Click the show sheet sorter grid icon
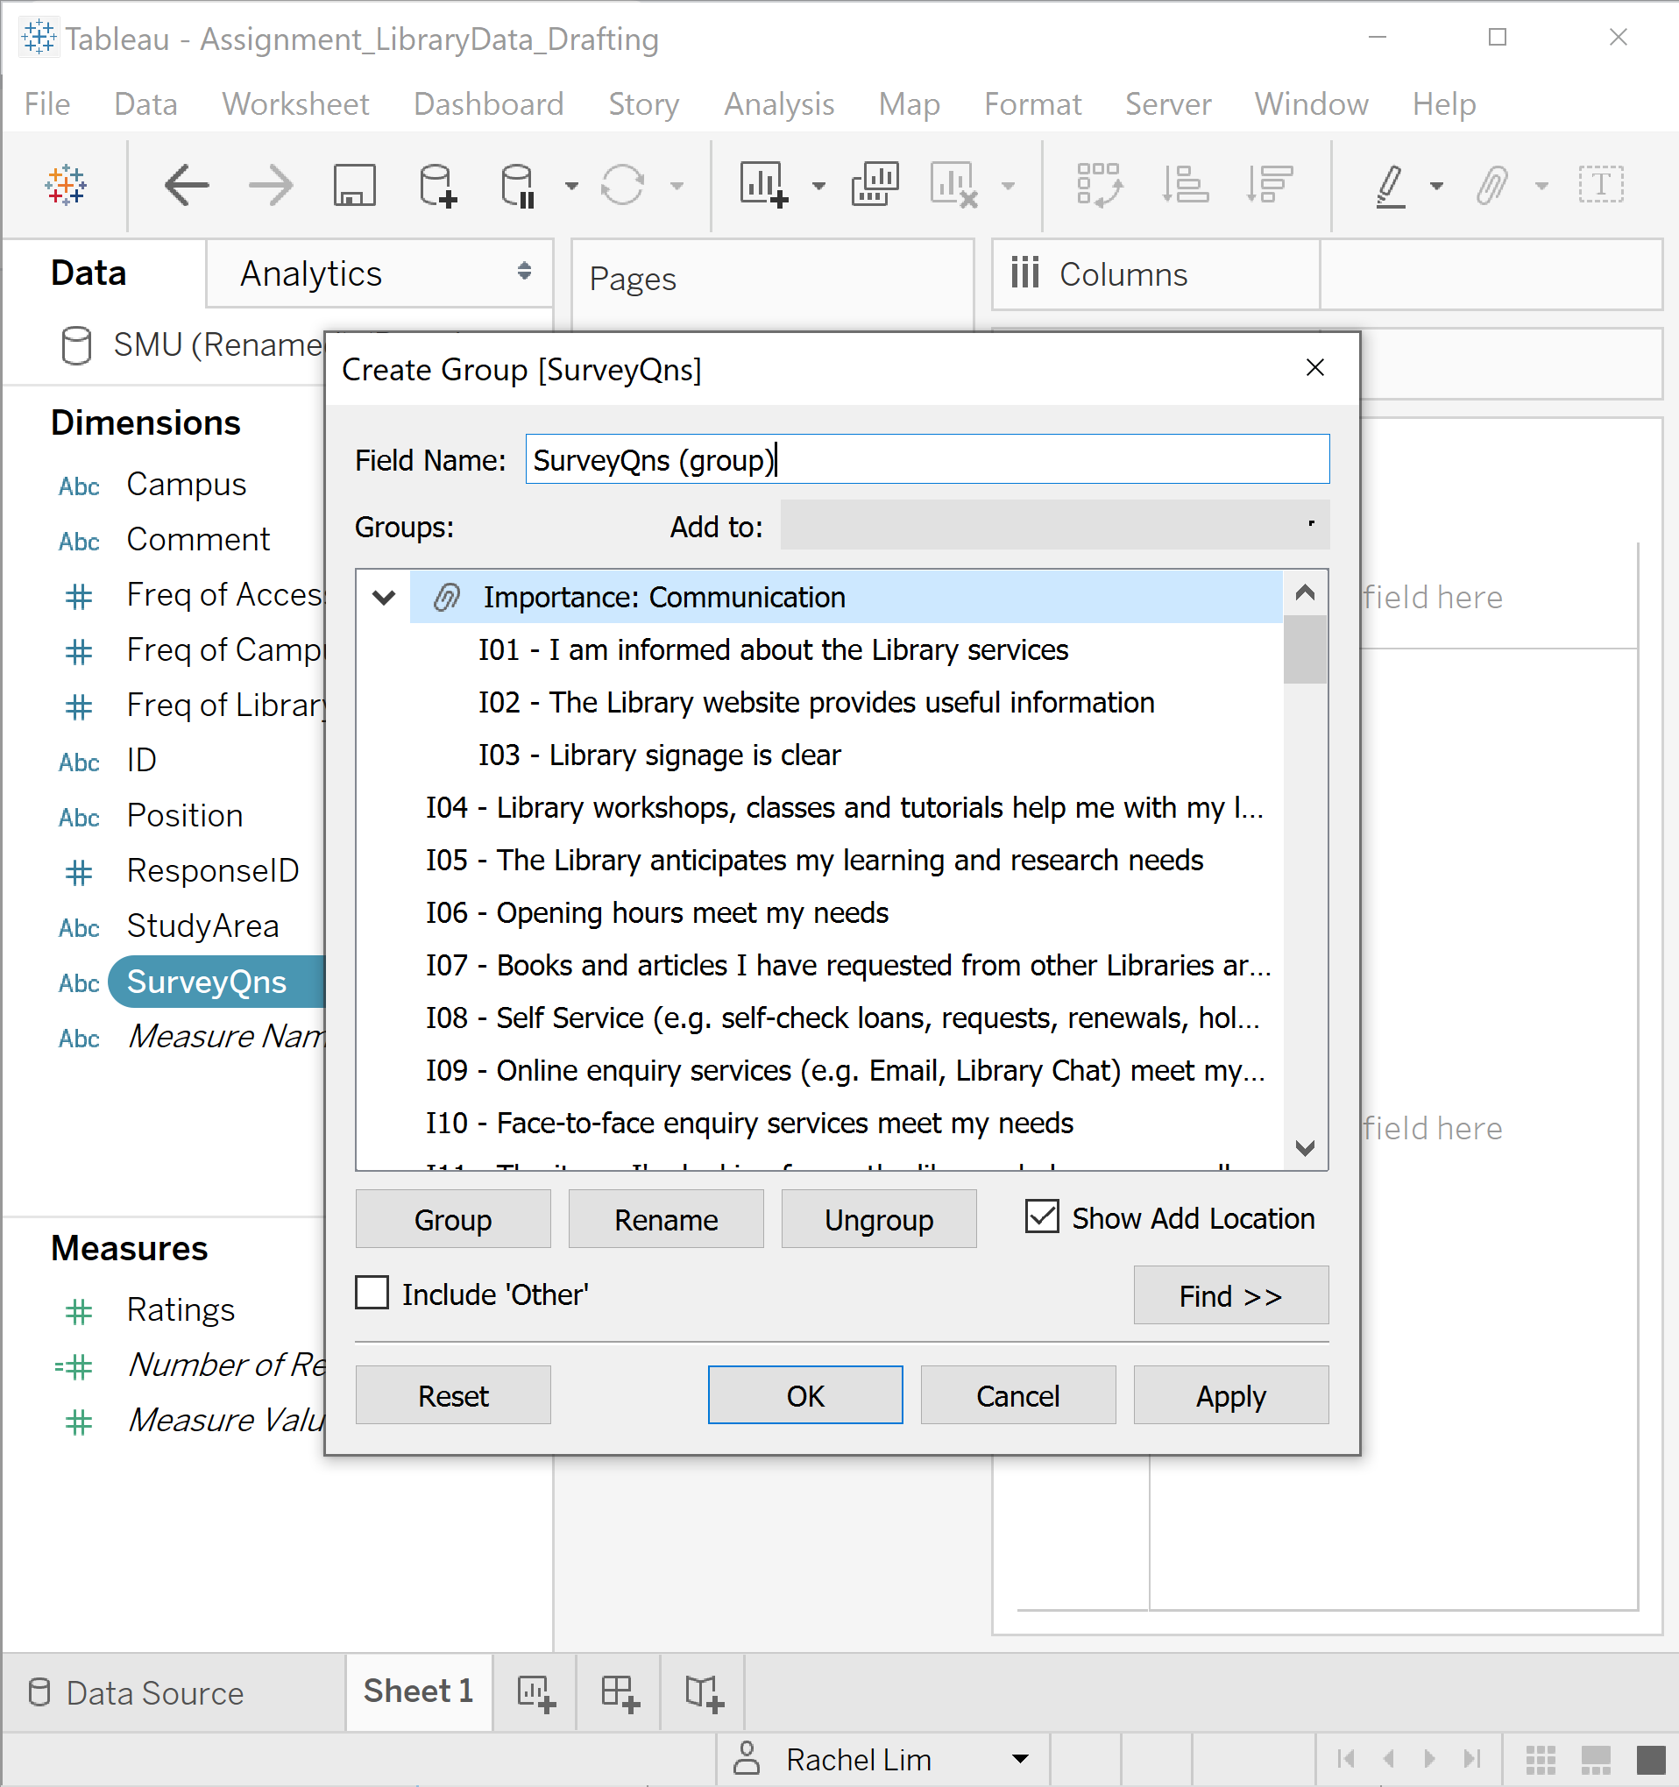Viewport: 1679px width, 1787px height. coord(1541,1760)
